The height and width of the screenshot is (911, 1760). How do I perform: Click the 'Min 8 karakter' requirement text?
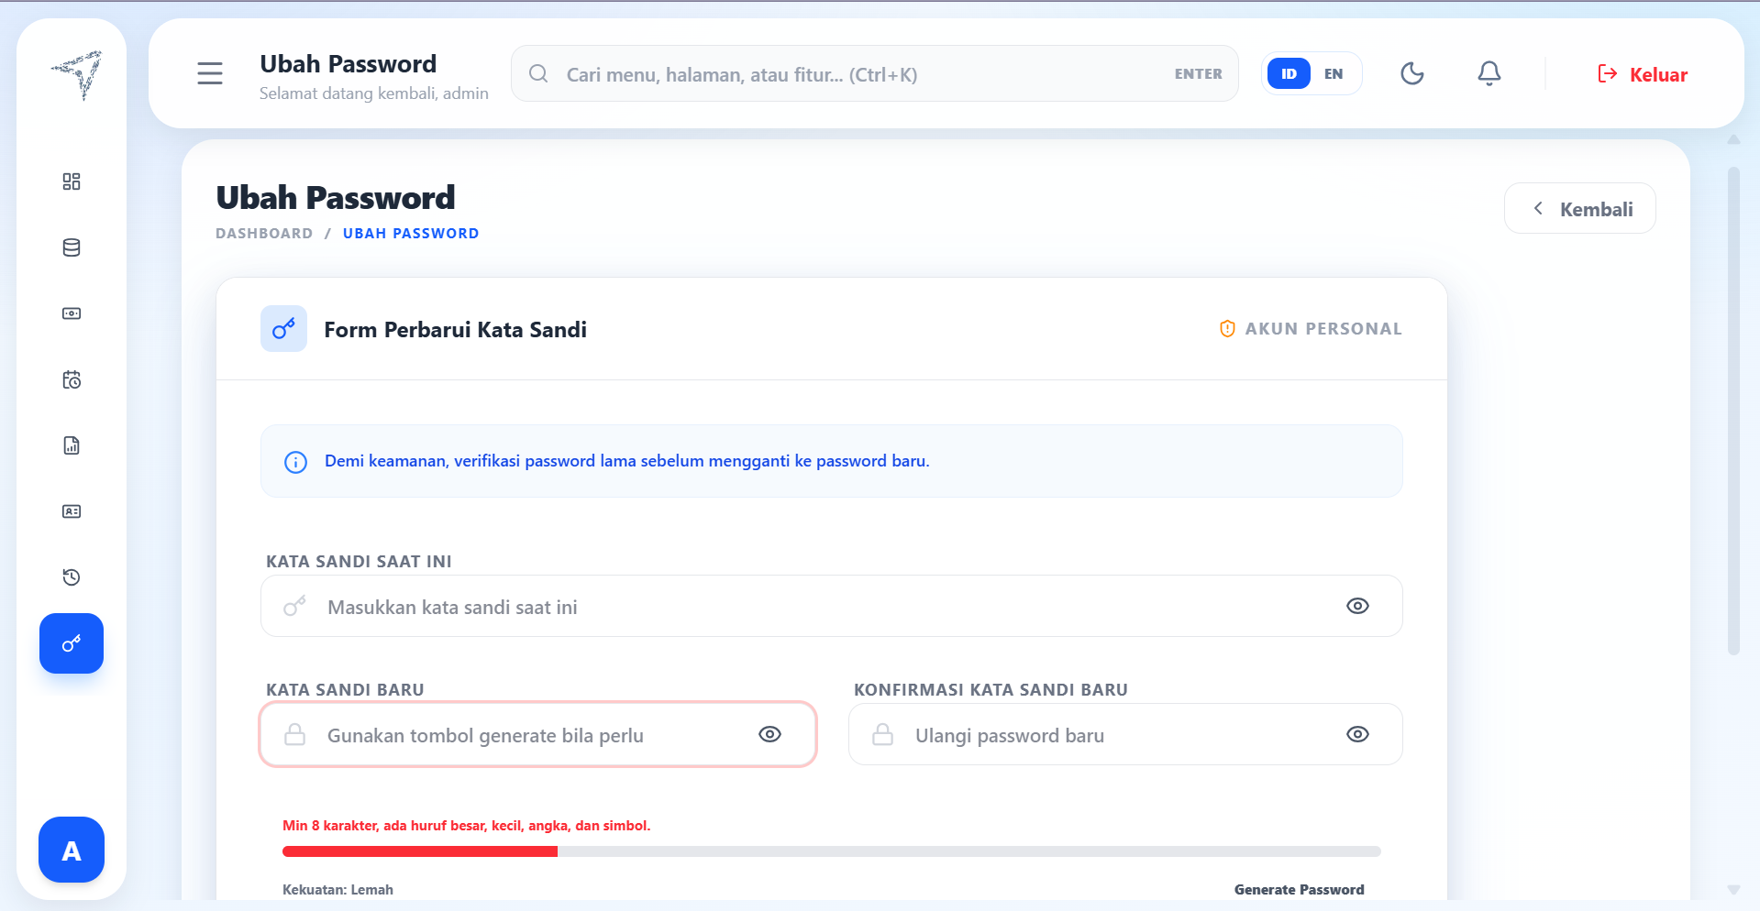click(x=467, y=826)
